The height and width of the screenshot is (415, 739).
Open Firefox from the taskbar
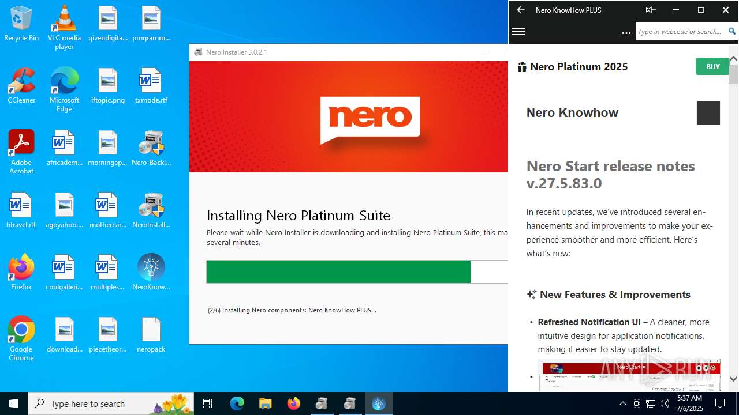[294, 403]
